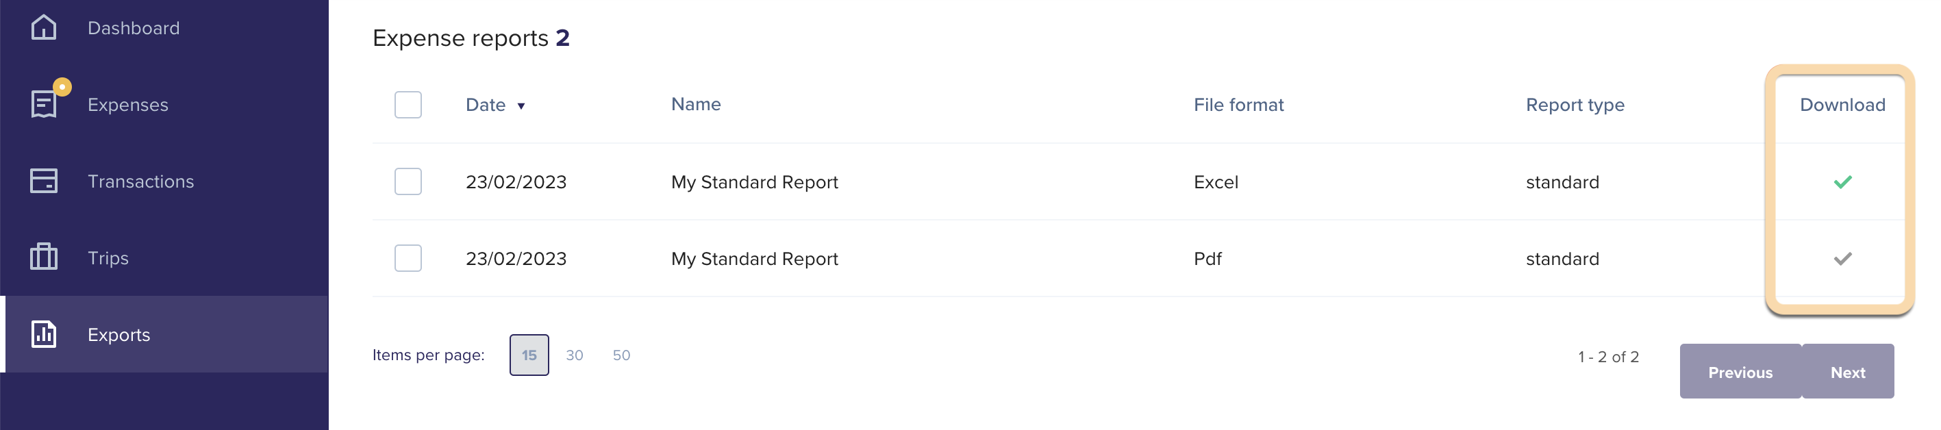This screenshot has height=430, width=1941.
Task: Click the green download checkmark for Excel report
Action: coord(1842,181)
